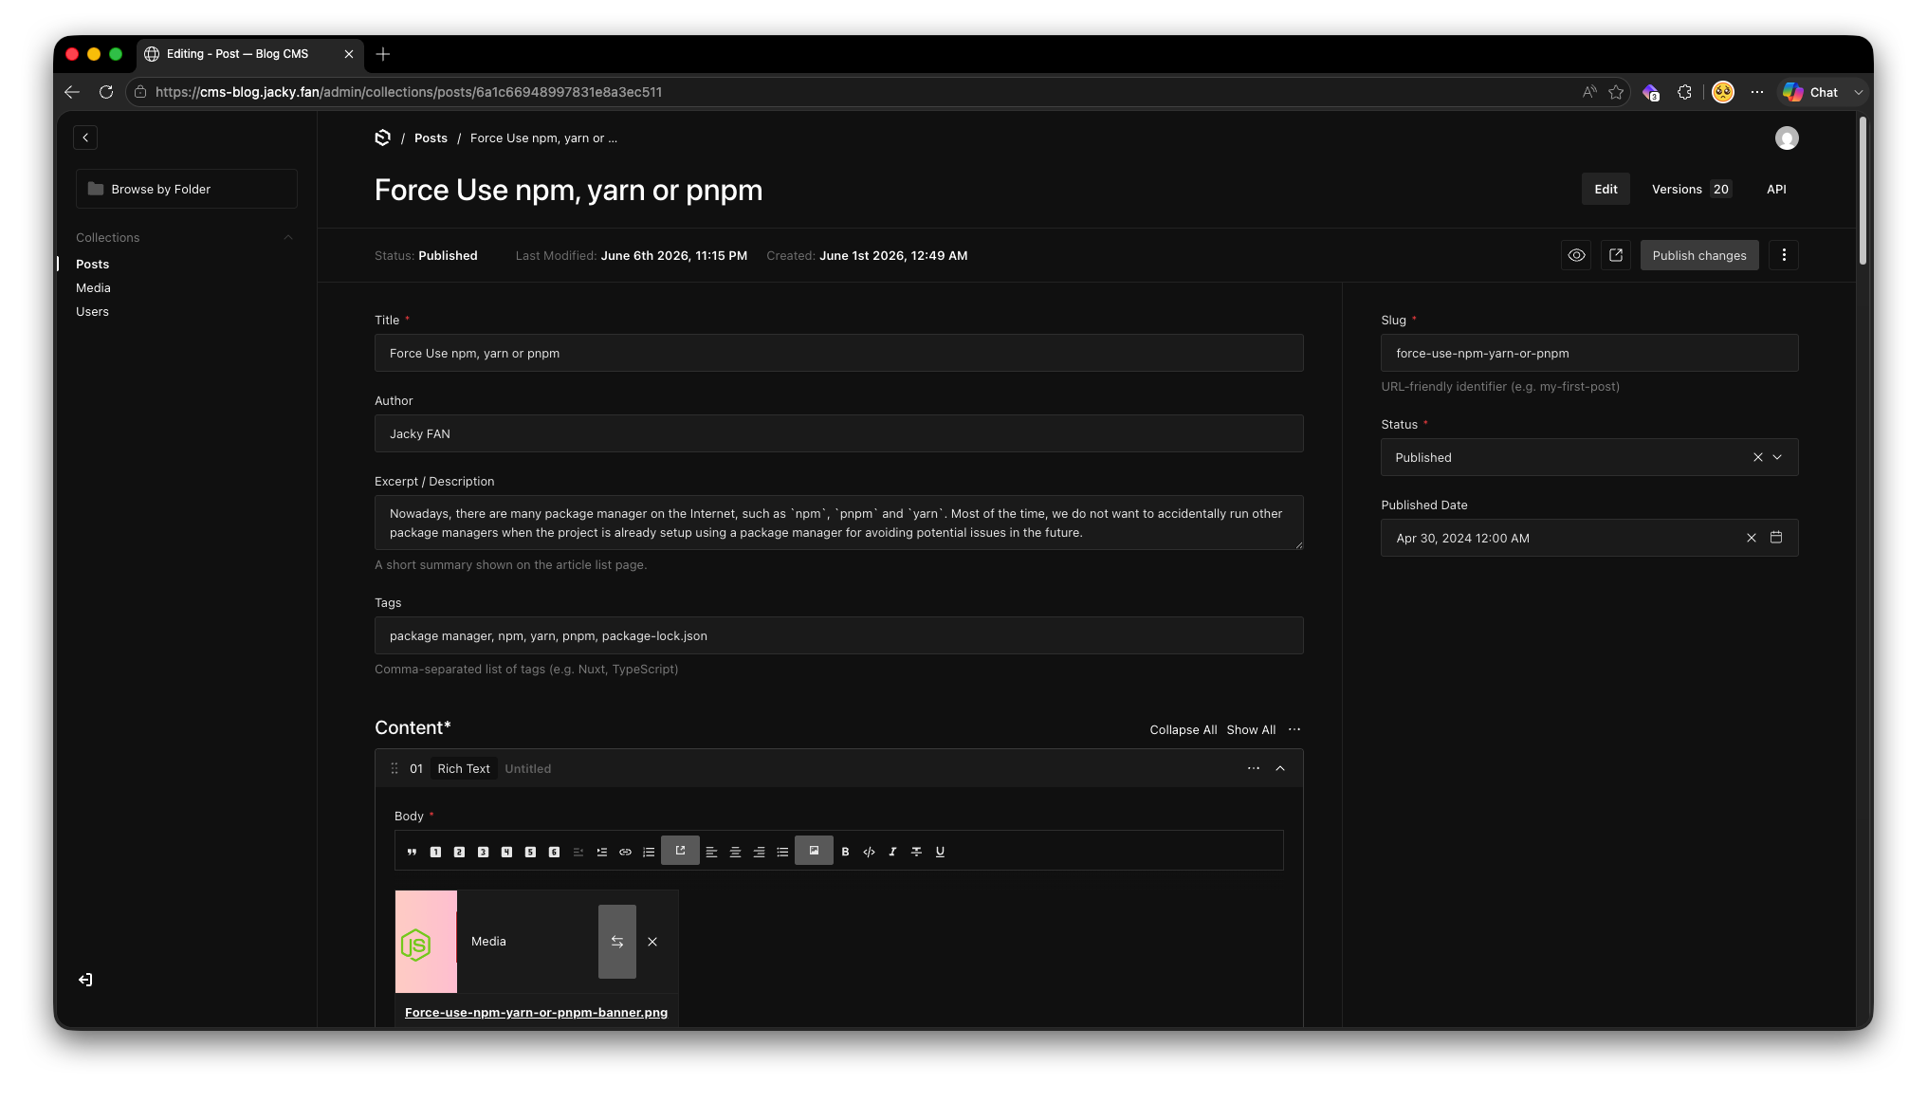Open Rich Text block 01 options menu

pyautogui.click(x=1254, y=768)
